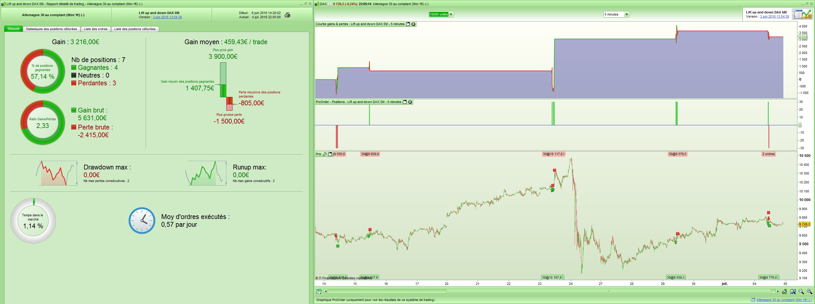Click the green Gagnantes legend square
Viewport: 815px width, 304px height.
coord(74,67)
